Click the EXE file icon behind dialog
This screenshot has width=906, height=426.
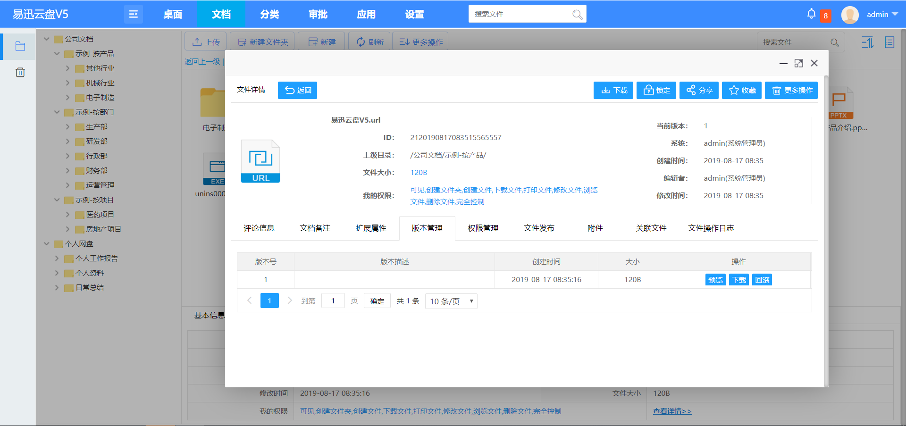(214, 168)
